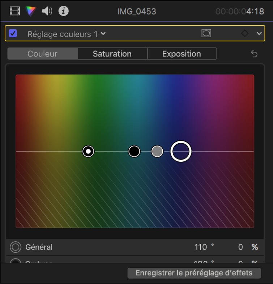Open the Color inspector triangle icon
273x284 pixels.
31,11
